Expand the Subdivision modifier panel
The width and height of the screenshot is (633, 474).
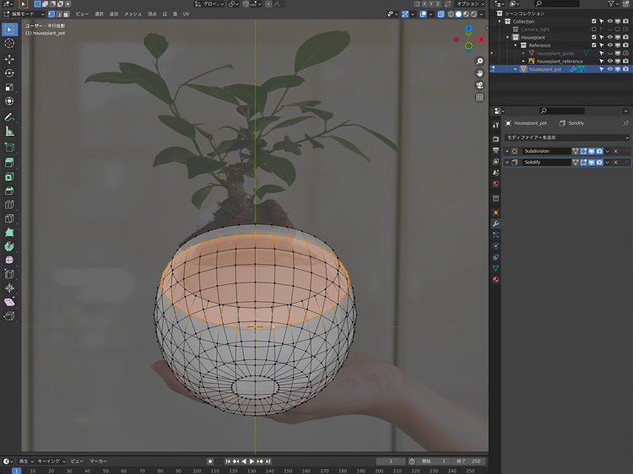(x=507, y=151)
